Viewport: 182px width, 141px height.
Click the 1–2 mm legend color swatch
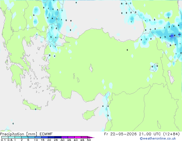click(x=18, y=137)
